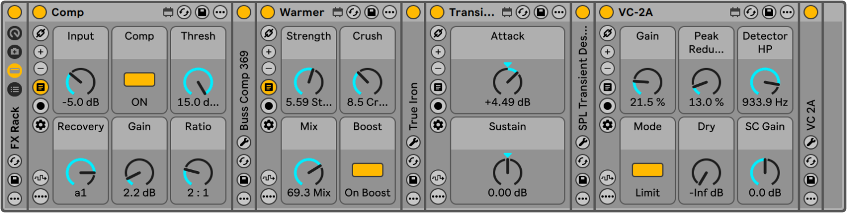Viewport: 847px width, 213px height.
Task: Toggle the Comp ON switch
Action: tap(139, 79)
